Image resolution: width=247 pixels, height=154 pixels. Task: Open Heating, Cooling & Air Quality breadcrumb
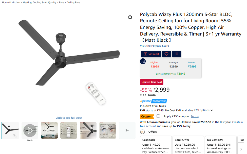40,2
